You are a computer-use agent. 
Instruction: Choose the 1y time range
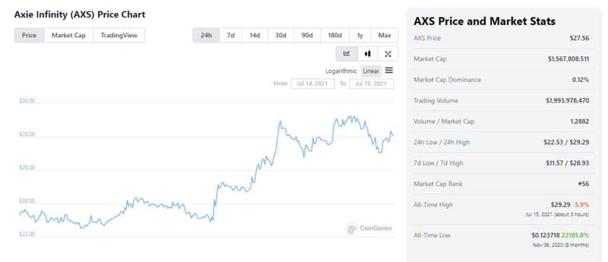click(360, 35)
